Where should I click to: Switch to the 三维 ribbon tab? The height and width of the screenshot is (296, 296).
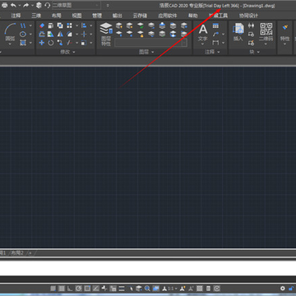(x=36, y=16)
